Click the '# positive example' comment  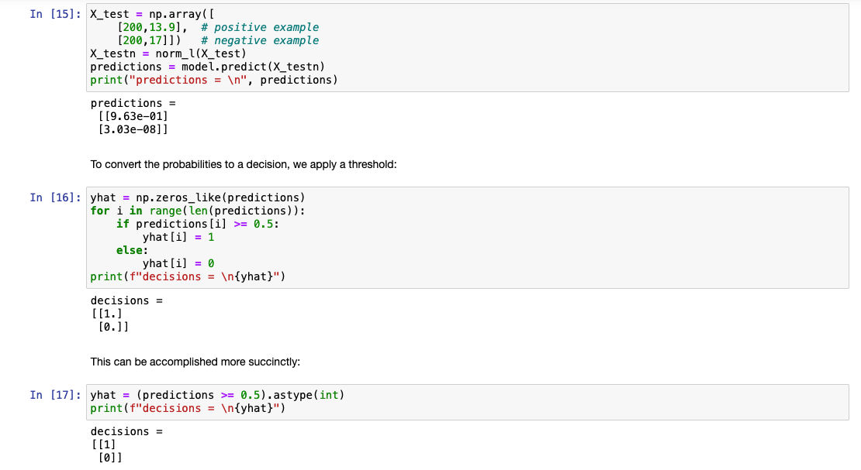coord(259,27)
